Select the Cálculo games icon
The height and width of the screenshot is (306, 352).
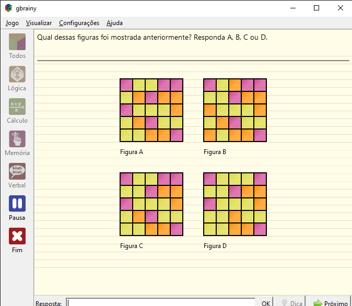(x=17, y=107)
